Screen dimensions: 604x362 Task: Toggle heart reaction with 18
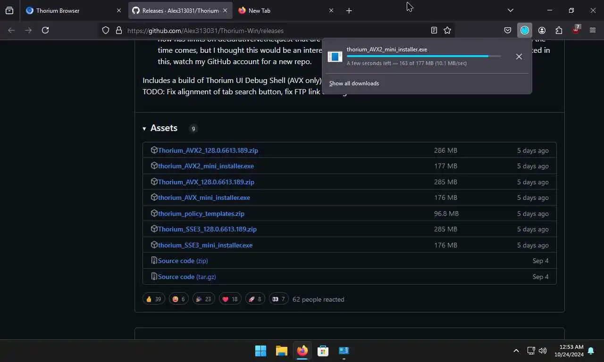point(230,299)
